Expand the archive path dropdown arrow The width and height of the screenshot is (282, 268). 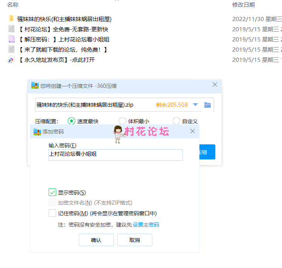coord(195,105)
